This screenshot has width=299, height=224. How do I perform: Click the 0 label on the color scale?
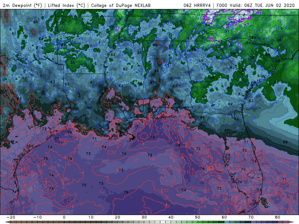64,217
